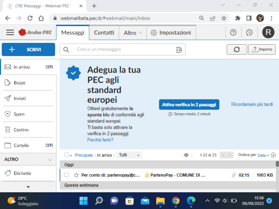
Task: Open the Spam folder
Action: pos(28,114)
